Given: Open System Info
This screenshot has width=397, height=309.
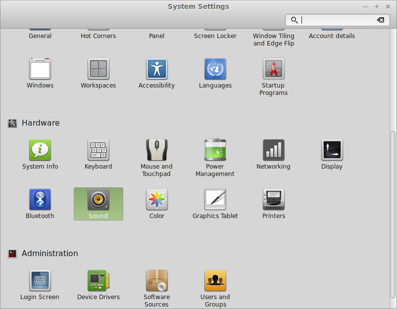Looking at the screenshot, I should pyautogui.click(x=40, y=154).
